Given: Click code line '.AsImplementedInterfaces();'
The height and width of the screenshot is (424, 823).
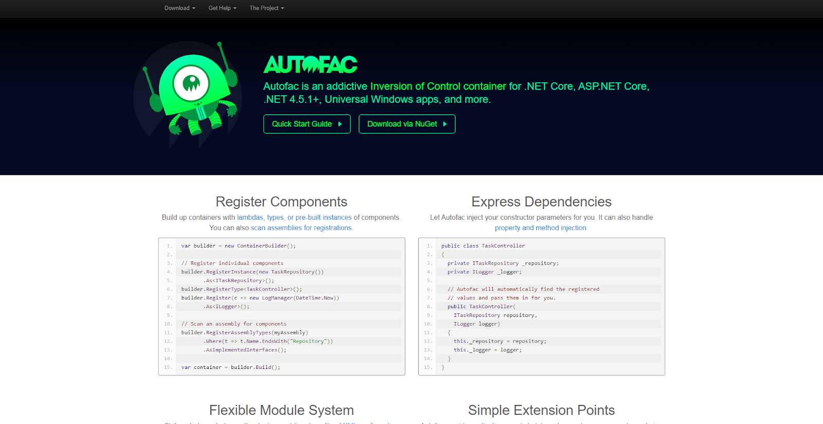Looking at the screenshot, I should (x=245, y=350).
